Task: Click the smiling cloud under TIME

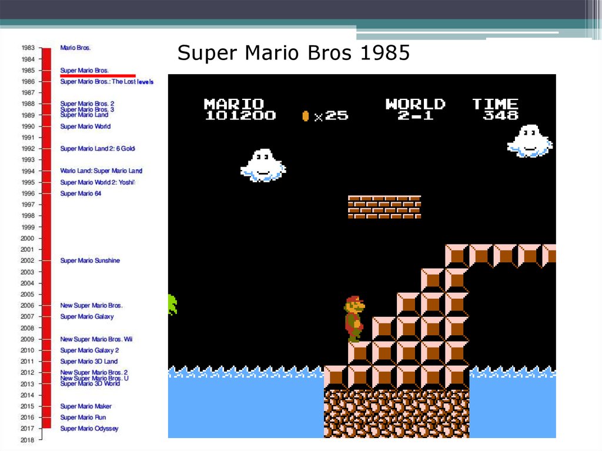Action: [530, 141]
